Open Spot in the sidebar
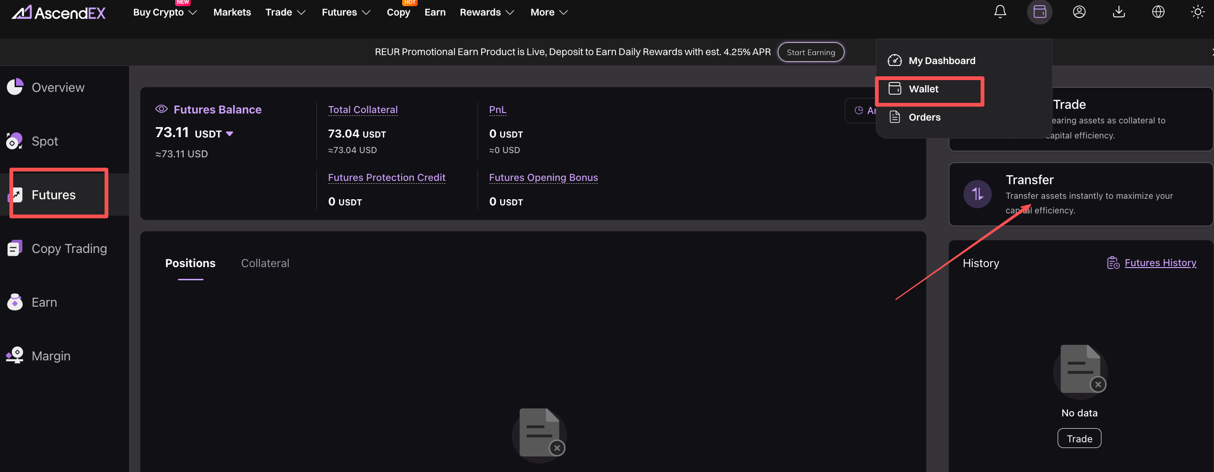This screenshot has height=472, width=1214. click(x=45, y=141)
